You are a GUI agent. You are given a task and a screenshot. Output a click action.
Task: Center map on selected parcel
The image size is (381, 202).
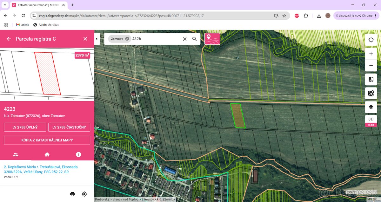click(84, 194)
